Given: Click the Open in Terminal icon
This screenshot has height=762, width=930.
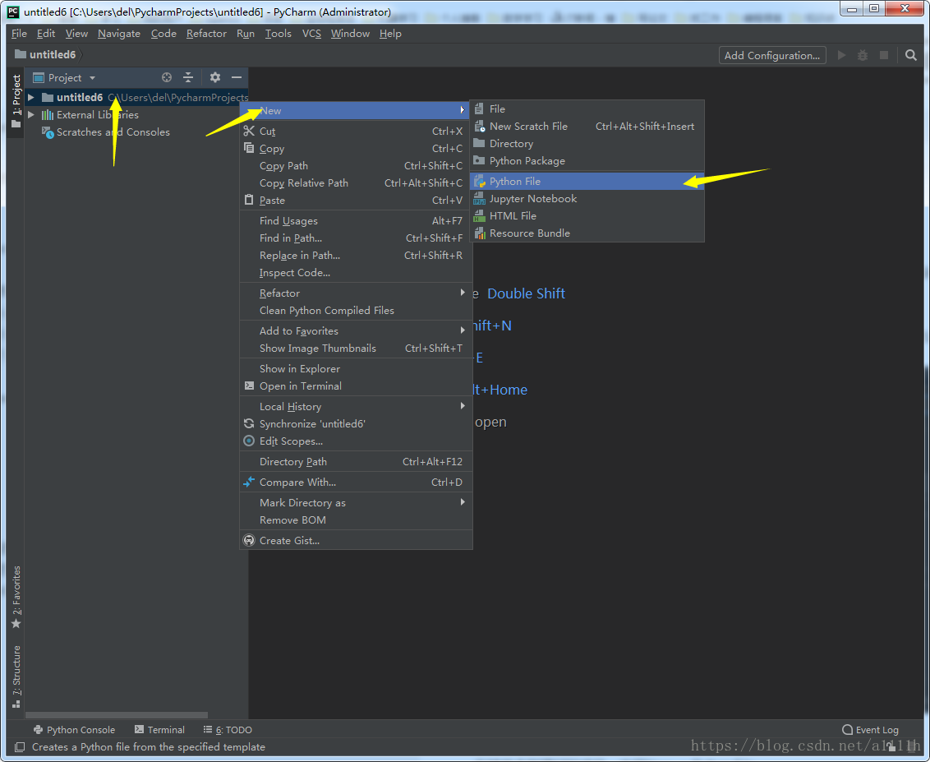Looking at the screenshot, I should point(249,386).
